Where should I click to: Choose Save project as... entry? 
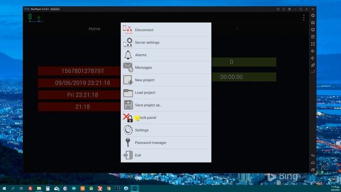coord(166,105)
